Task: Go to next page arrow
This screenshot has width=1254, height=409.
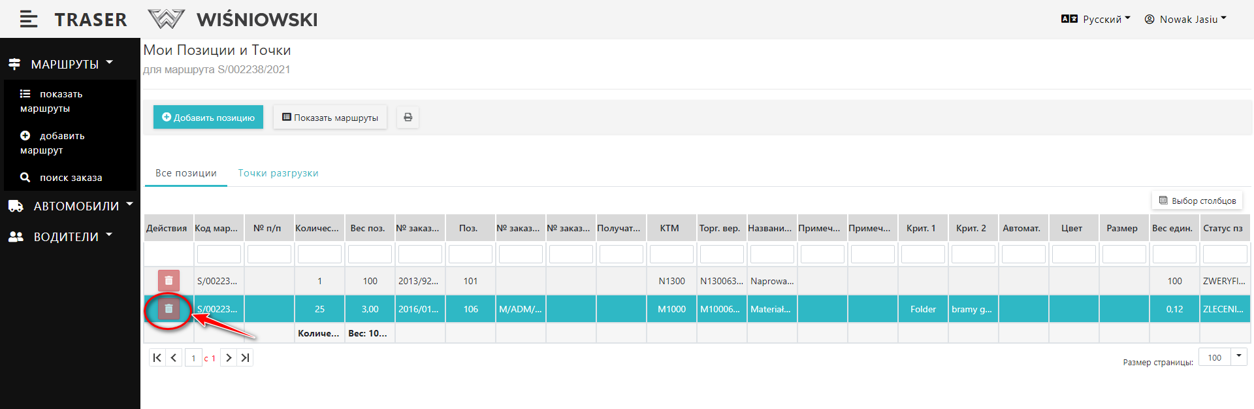Action: tap(229, 358)
